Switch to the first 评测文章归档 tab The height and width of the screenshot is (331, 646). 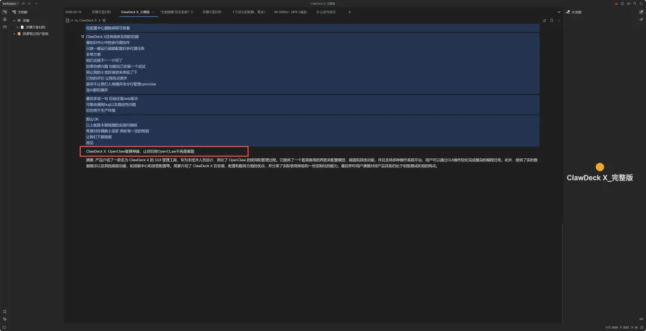[x=101, y=12]
